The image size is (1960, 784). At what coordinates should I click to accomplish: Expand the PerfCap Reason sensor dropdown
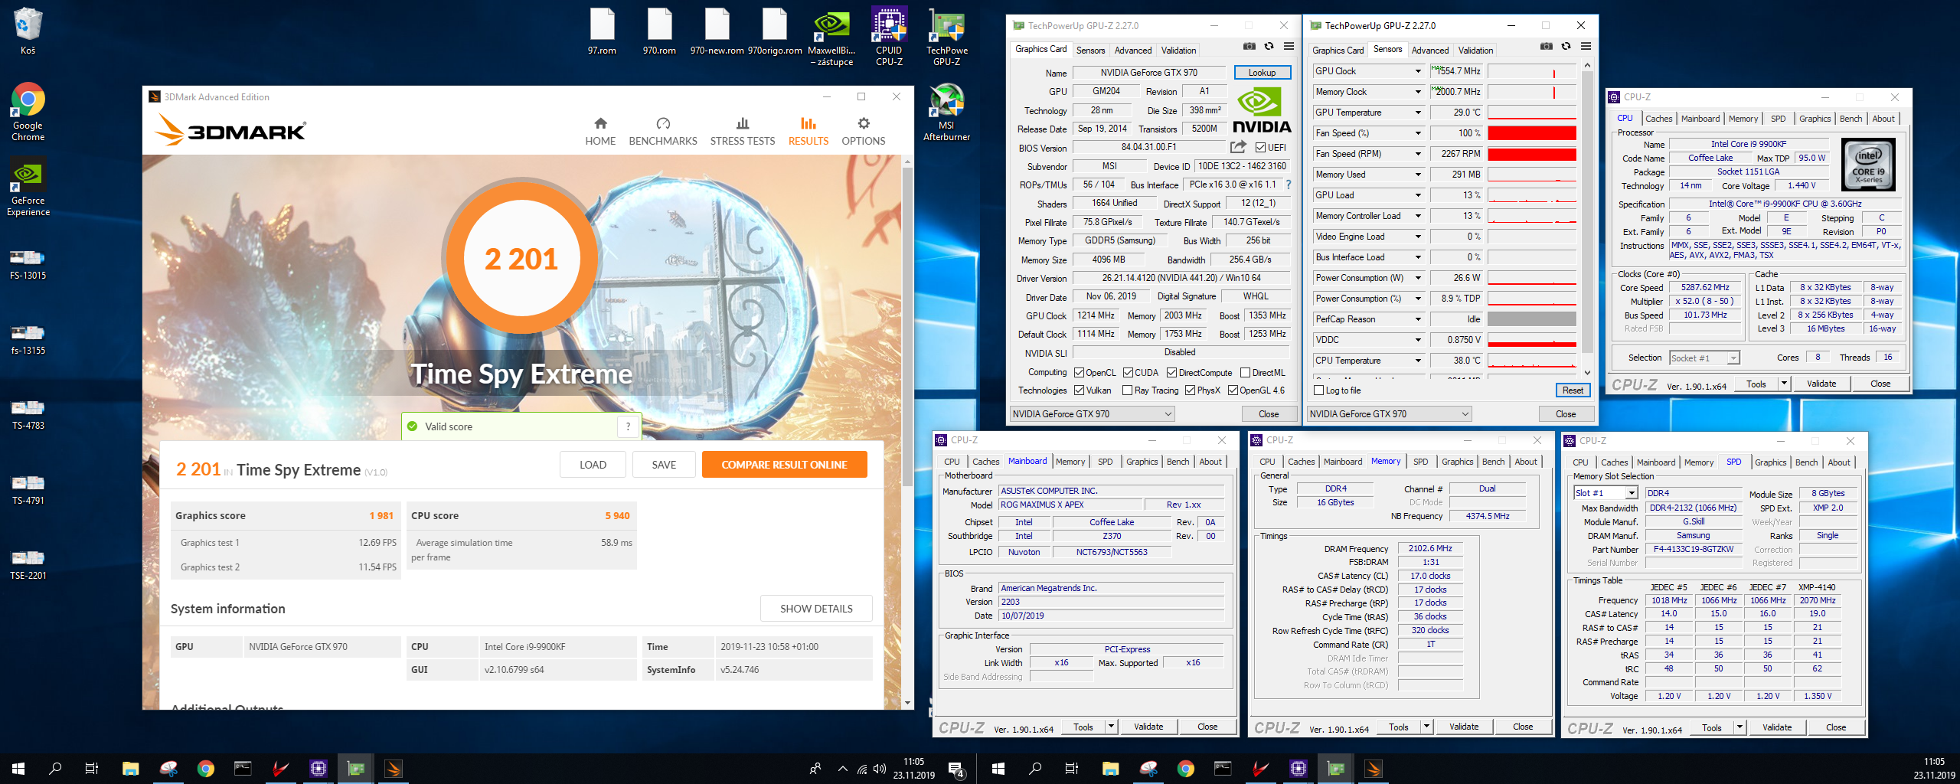(1417, 319)
